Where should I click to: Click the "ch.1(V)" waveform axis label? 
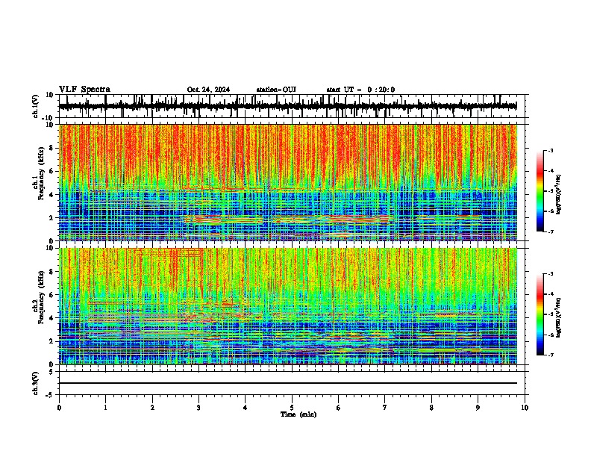[36, 106]
